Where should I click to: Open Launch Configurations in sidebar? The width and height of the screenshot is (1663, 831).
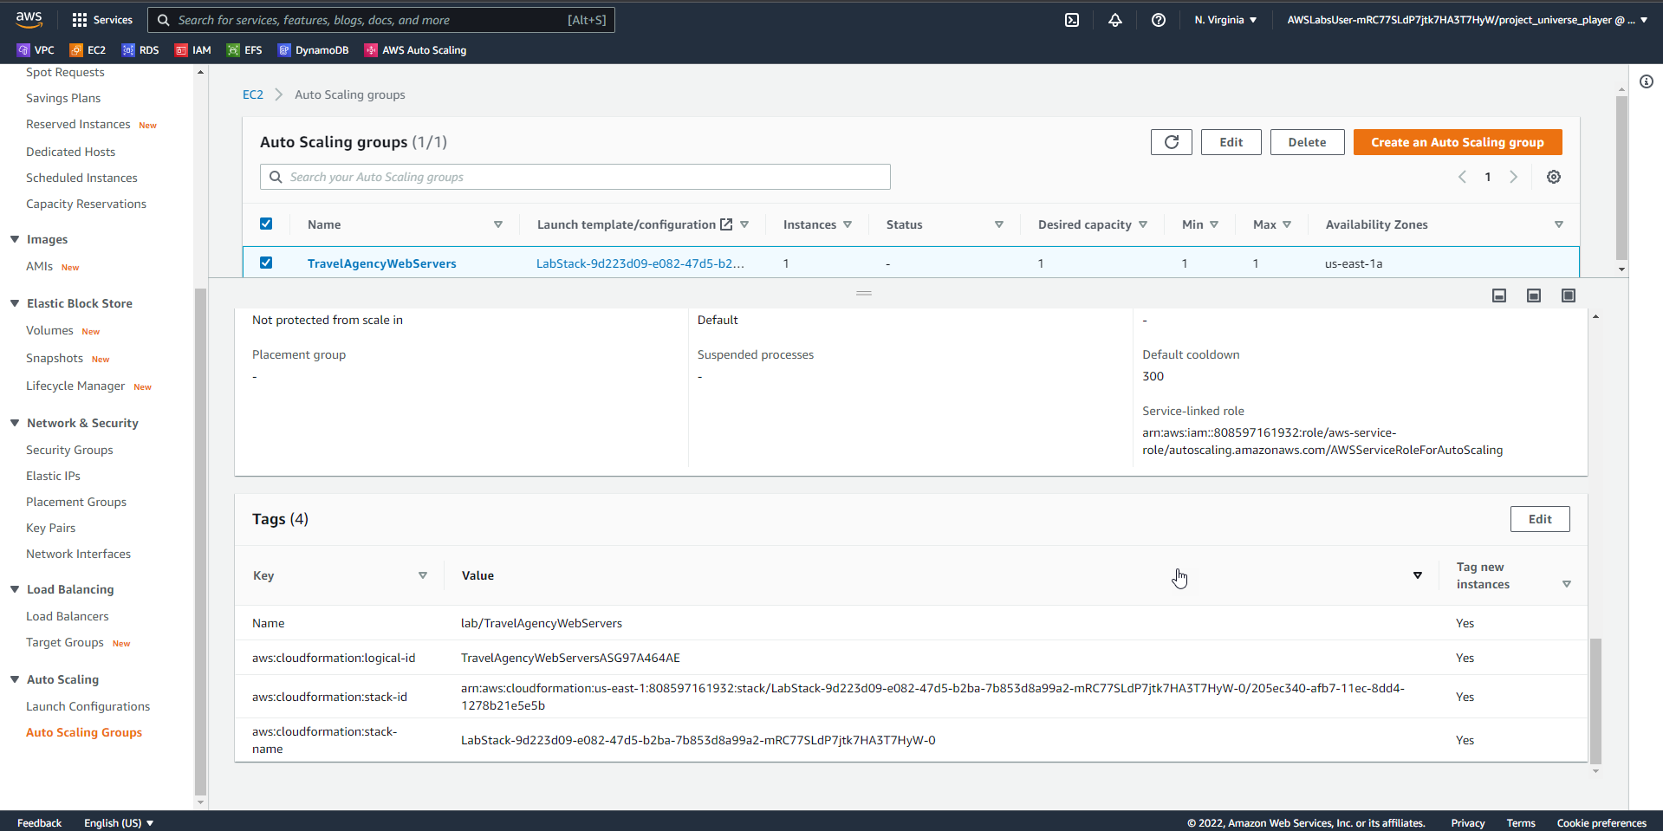[88, 706]
